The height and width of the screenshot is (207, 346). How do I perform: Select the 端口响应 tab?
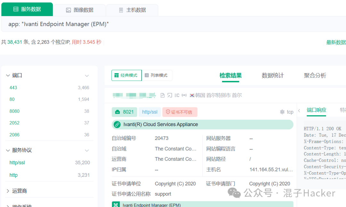[317, 110]
